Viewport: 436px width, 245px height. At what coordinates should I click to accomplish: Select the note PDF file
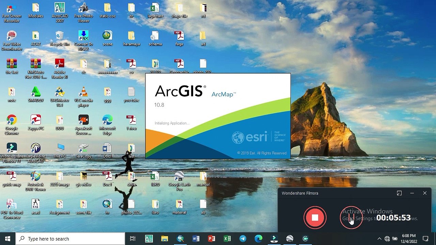[12, 95]
